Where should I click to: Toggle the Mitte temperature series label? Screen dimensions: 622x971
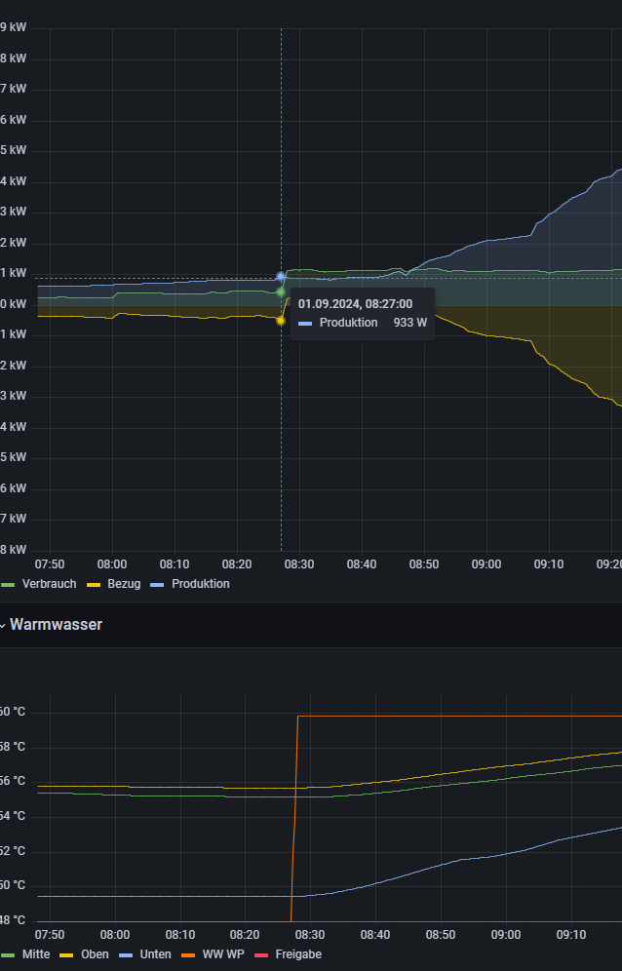coord(35,954)
